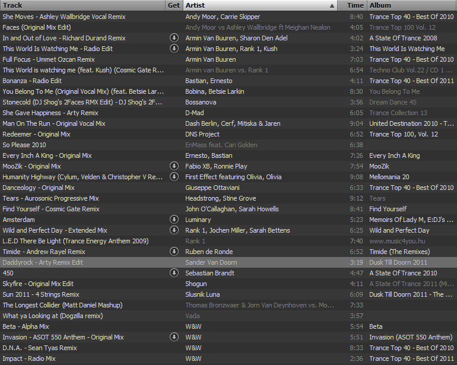Click artist Armin Van Buuren, Sharon Den Adel
The height and width of the screenshot is (365, 457).
pyautogui.click(x=236, y=38)
